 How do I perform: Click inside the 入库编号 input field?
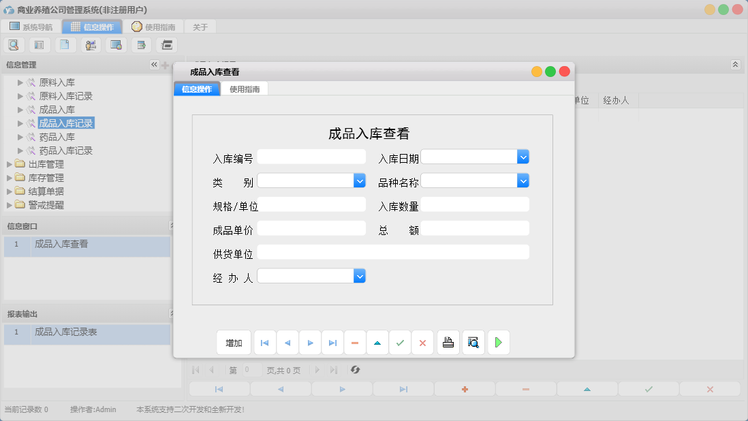coord(311,157)
